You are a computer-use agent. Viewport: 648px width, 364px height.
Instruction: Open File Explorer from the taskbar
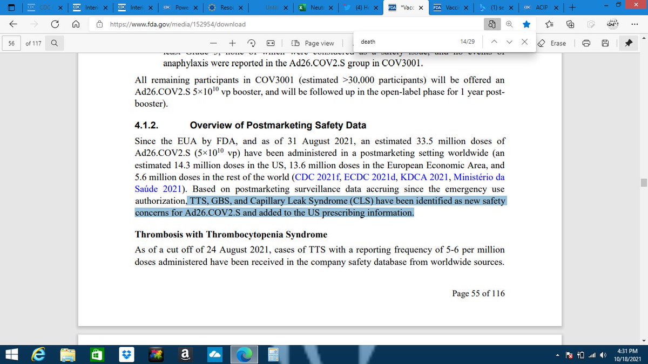click(69, 354)
